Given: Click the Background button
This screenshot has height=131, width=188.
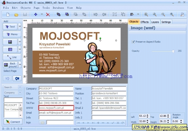Looking at the screenshot, I should click(11, 65).
